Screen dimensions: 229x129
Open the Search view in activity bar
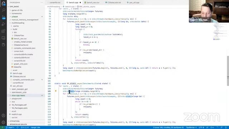[x=3, y=10]
